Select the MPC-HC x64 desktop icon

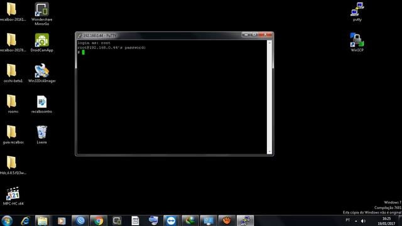(13, 196)
